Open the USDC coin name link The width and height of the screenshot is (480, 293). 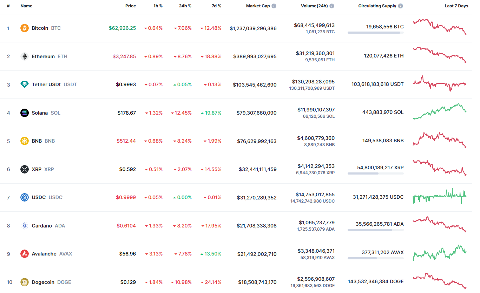[39, 197]
